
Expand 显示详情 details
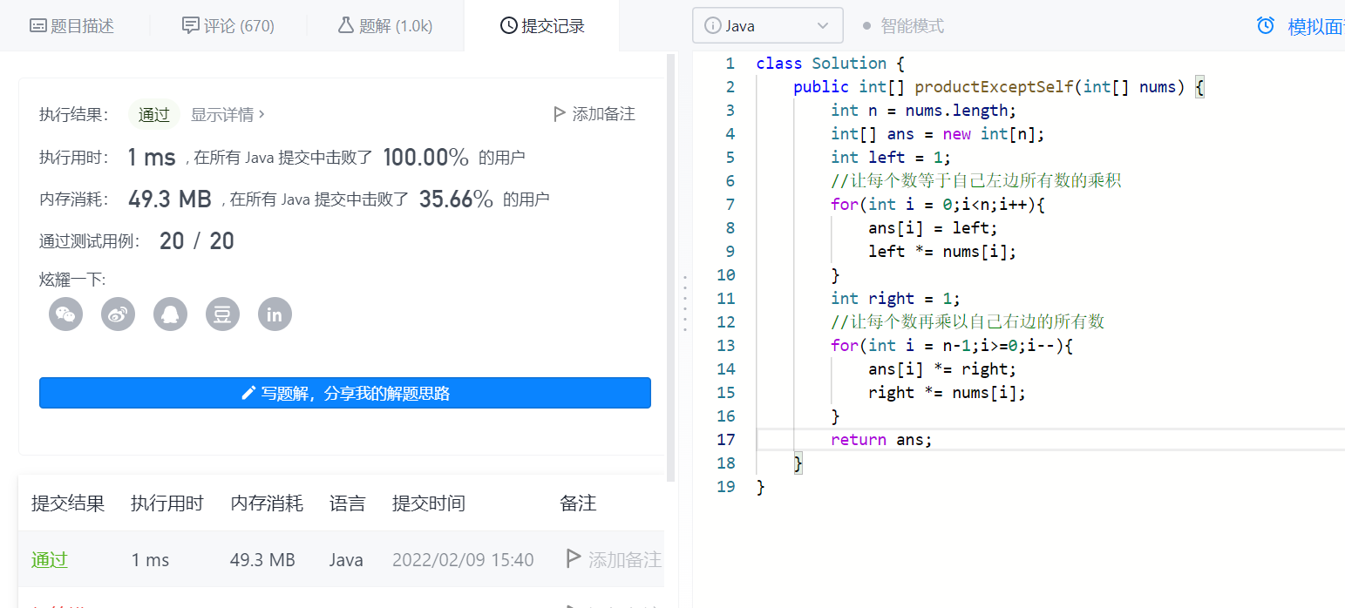pyautogui.click(x=228, y=114)
